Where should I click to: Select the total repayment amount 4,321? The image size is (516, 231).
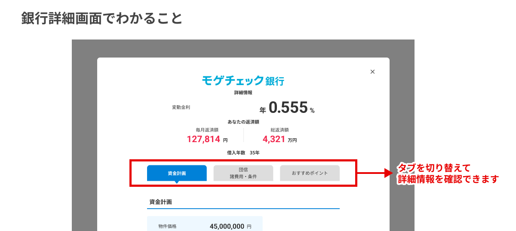(x=274, y=139)
